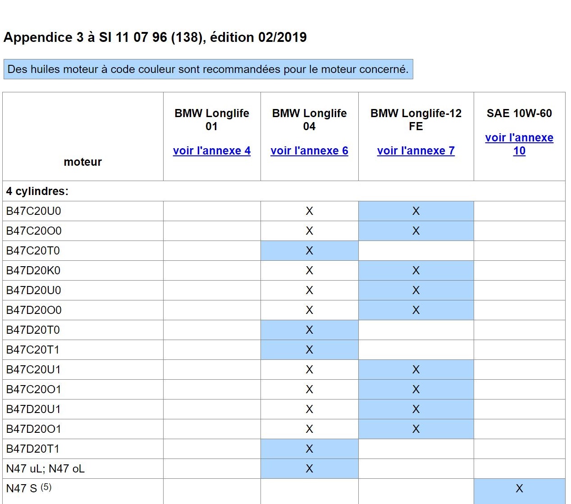
Task: Click the Longlife-12 FE X for B47C20U1
Action: click(416, 369)
